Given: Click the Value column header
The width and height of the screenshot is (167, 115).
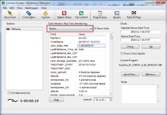Looking at the screenshot, I should (x=92, y=34).
